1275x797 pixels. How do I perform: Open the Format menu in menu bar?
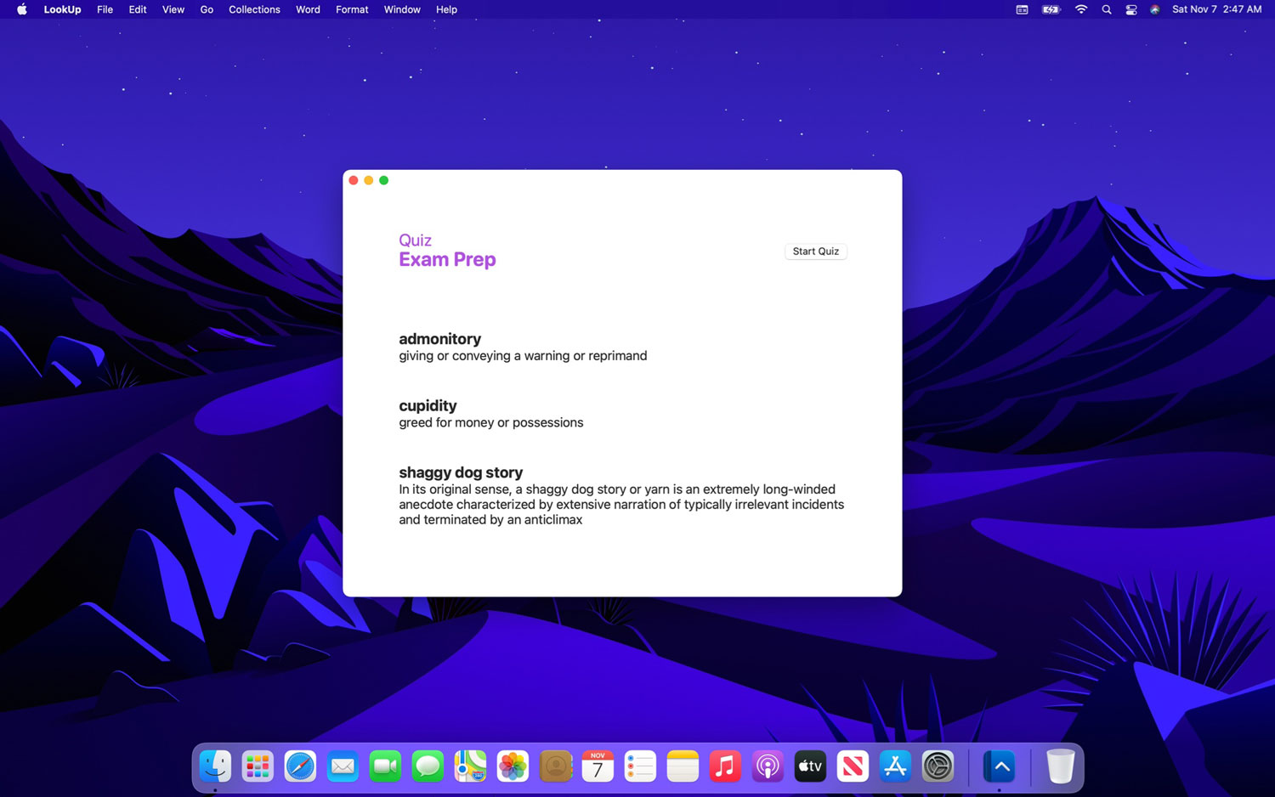pos(352,9)
